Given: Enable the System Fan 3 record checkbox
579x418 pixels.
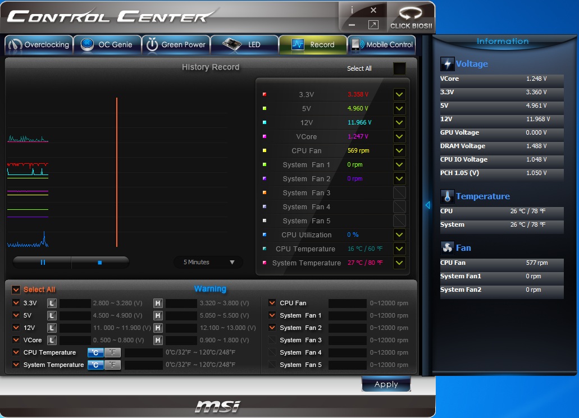Looking at the screenshot, I should [x=399, y=192].
